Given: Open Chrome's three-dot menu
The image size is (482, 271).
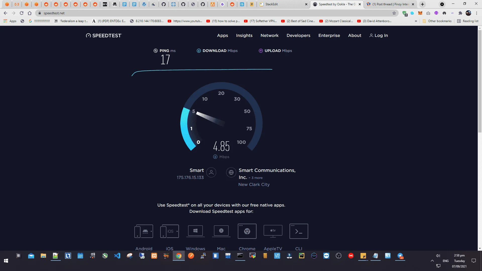Looking at the screenshot, I should (477, 13).
